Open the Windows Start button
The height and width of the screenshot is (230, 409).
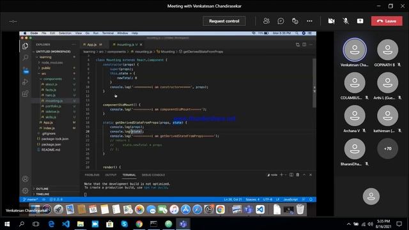(x=7, y=224)
